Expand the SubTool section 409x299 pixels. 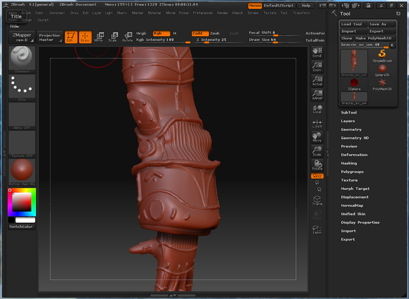pyautogui.click(x=349, y=113)
